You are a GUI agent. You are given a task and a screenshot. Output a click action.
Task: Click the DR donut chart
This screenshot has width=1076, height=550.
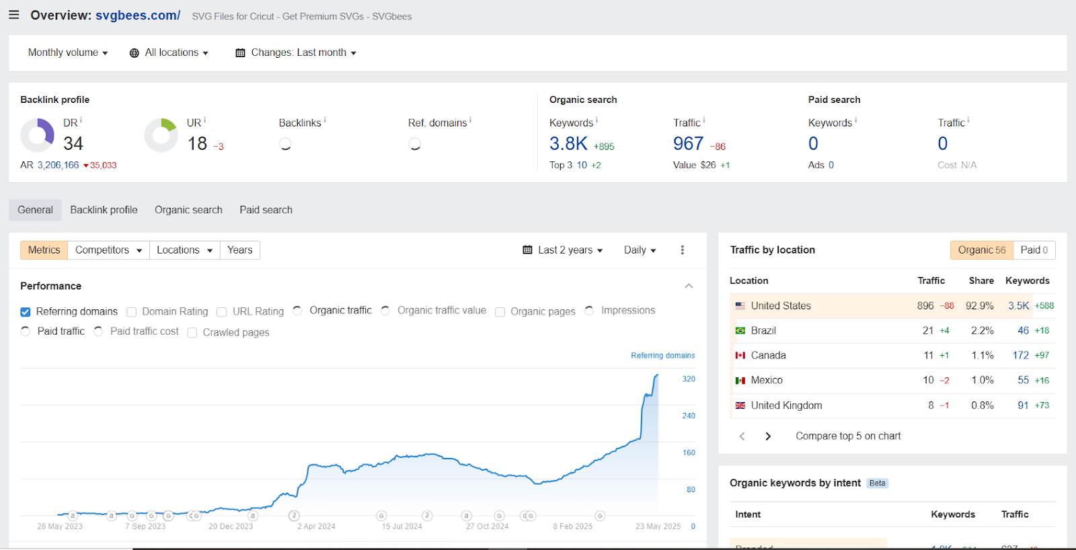tap(37, 135)
